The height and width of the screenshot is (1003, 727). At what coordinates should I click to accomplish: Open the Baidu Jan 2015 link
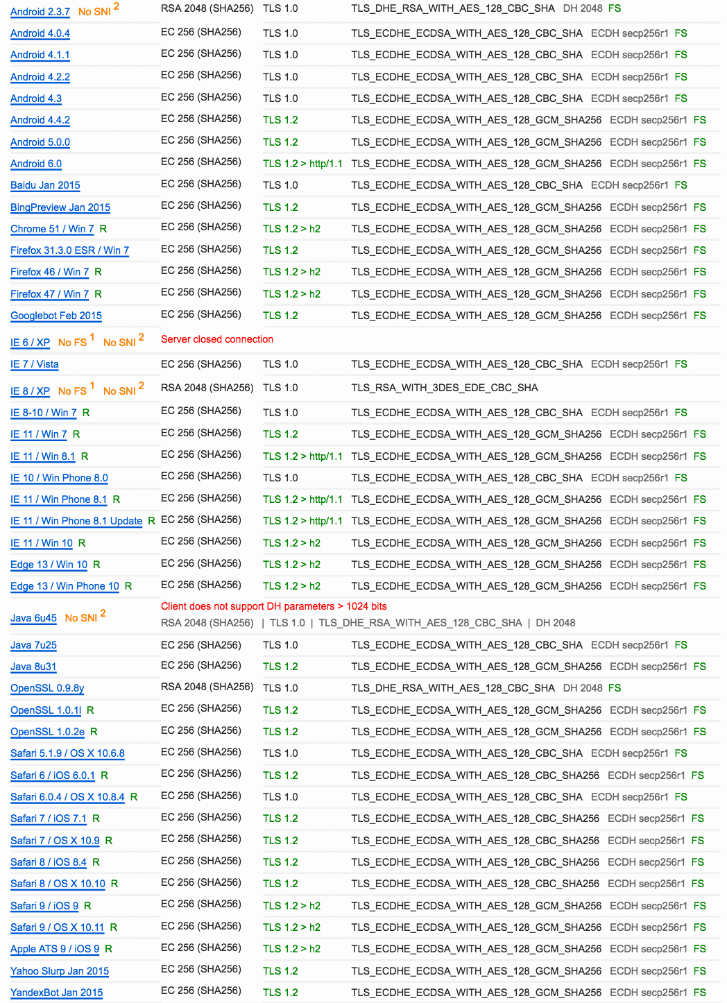(45, 185)
